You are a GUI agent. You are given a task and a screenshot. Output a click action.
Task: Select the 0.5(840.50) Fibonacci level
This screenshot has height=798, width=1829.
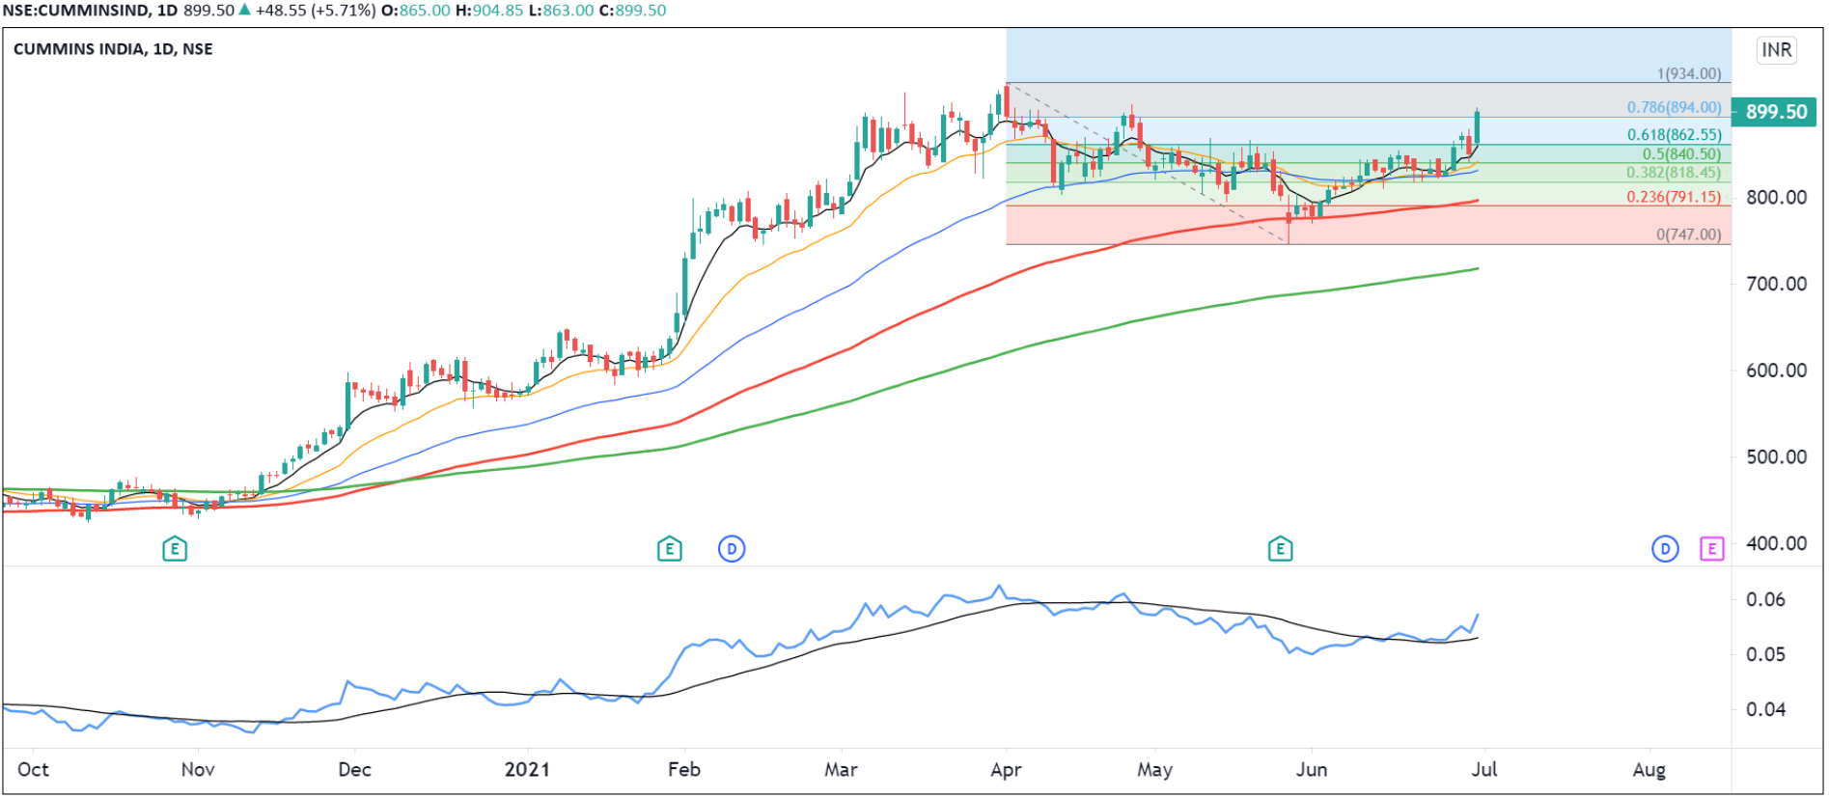tap(1681, 154)
